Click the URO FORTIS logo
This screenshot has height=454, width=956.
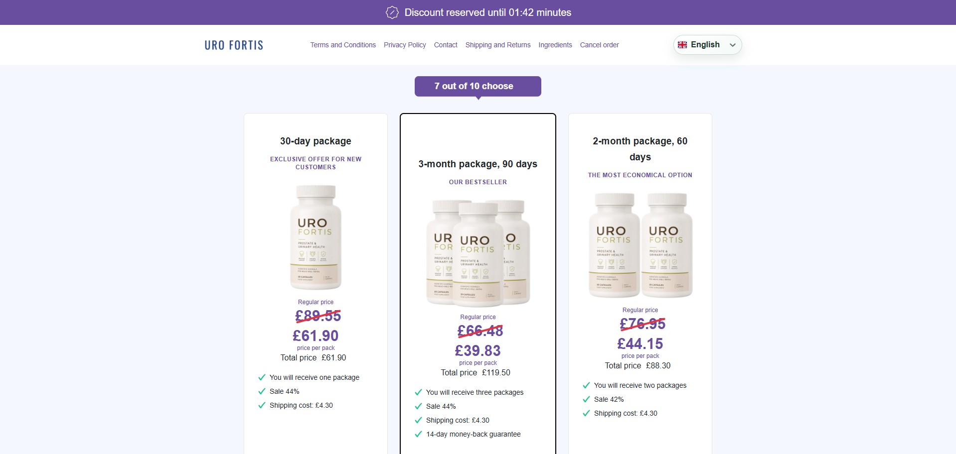[234, 45]
